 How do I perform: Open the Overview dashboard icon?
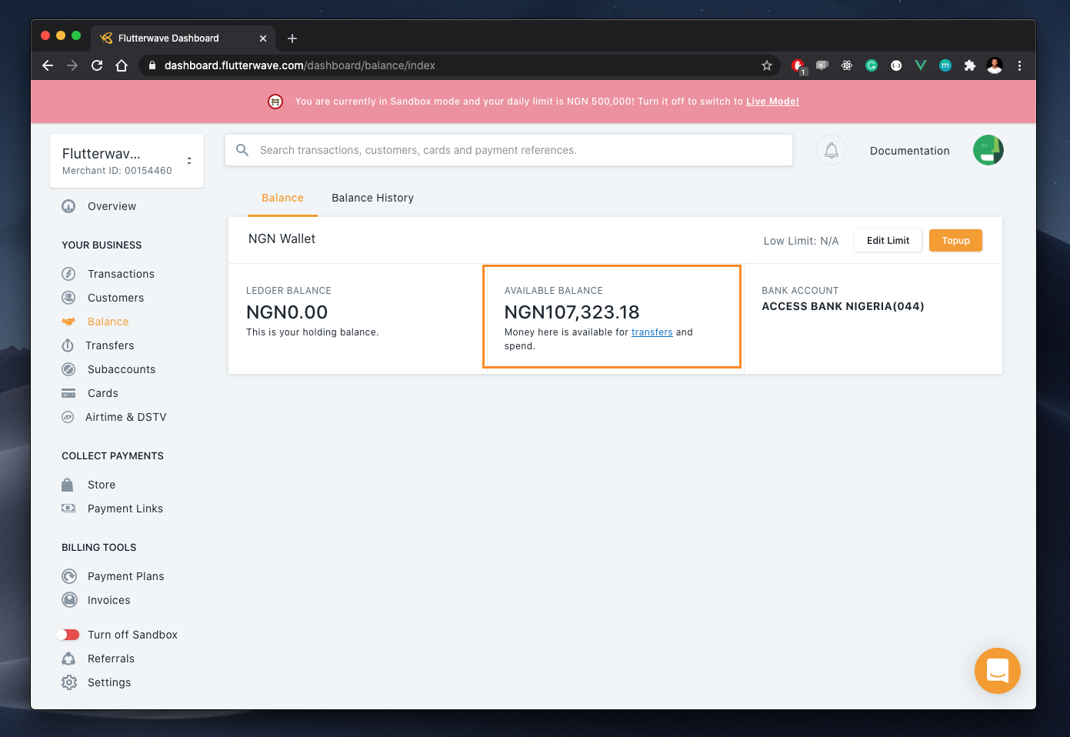pyautogui.click(x=68, y=206)
